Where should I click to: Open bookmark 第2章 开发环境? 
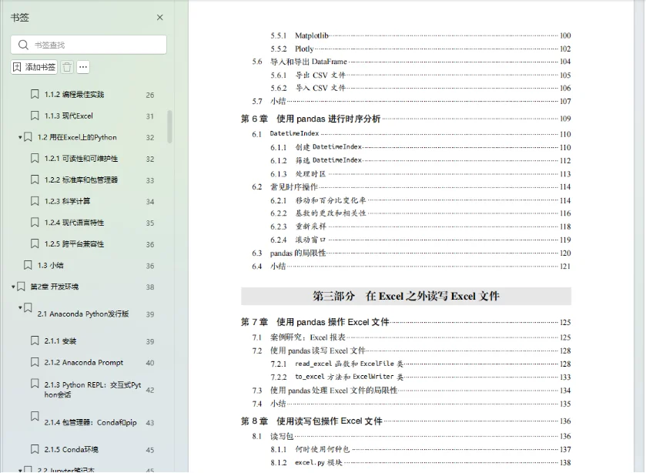55,287
